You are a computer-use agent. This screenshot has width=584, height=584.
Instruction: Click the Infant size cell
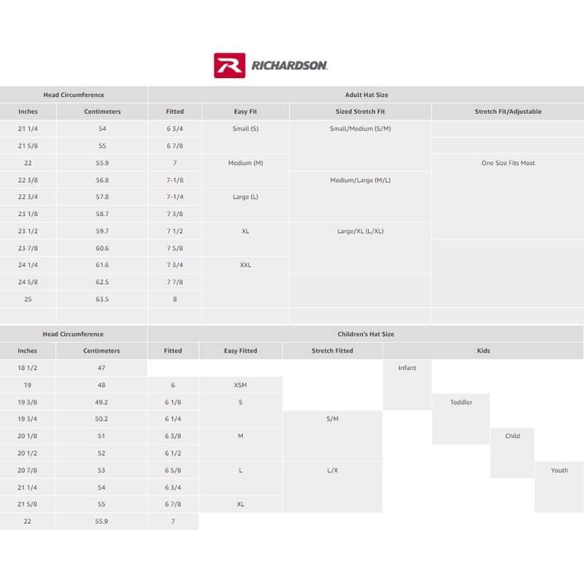pyautogui.click(x=407, y=368)
